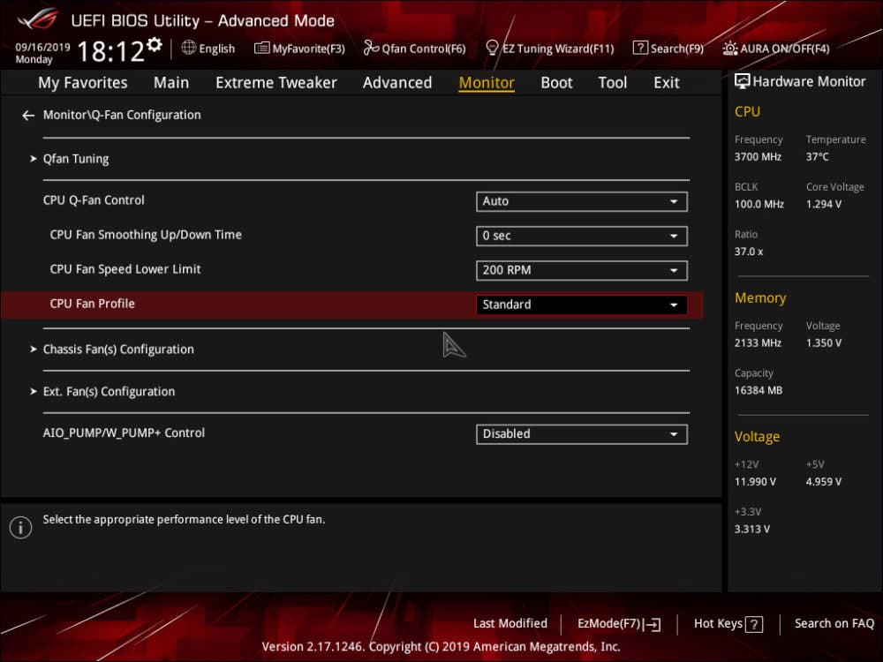Click the memory frequency 2133 MHz value
The image size is (883, 662).
pyautogui.click(x=758, y=343)
